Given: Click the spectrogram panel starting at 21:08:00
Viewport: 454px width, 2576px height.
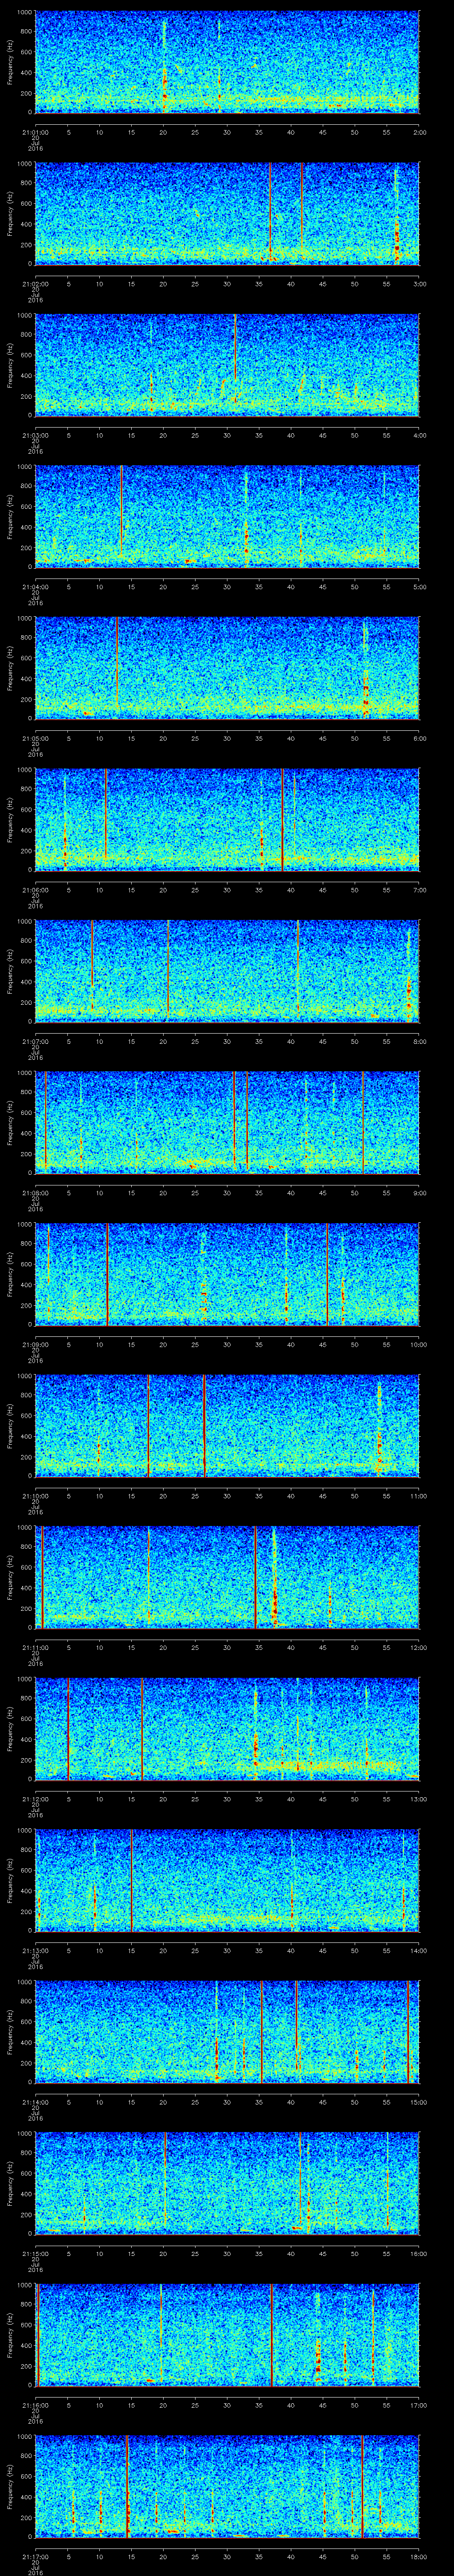Looking at the screenshot, I should click(x=227, y=1122).
